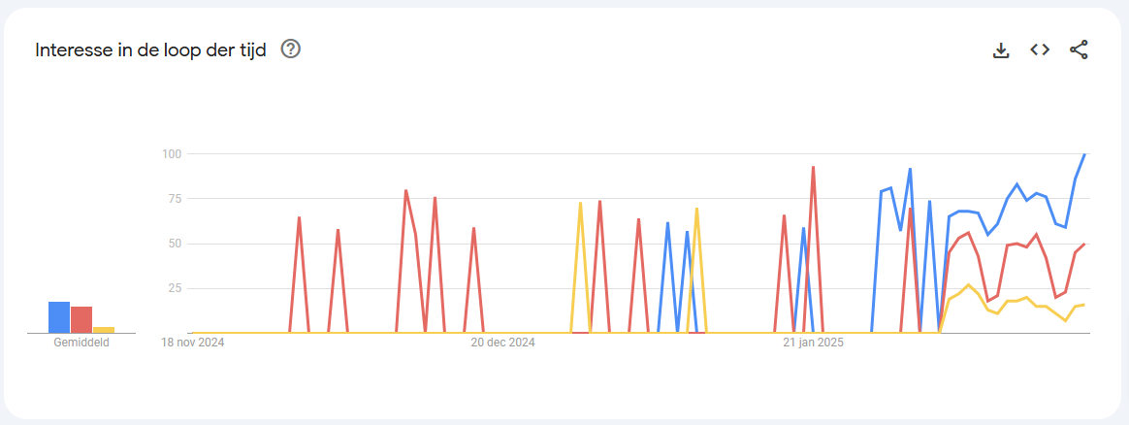This screenshot has width=1129, height=425.
Task: Click the 21 jan 2025 axis label
Action: [x=813, y=343]
